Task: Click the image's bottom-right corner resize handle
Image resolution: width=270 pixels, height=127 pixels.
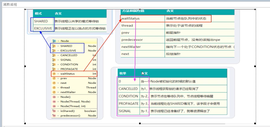Action: click(x=255, y=123)
